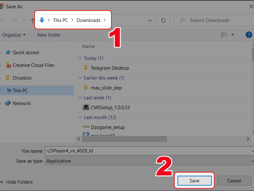Open the blue Help question mark icon
The height and width of the screenshot is (191, 254).
pyautogui.click(x=249, y=35)
